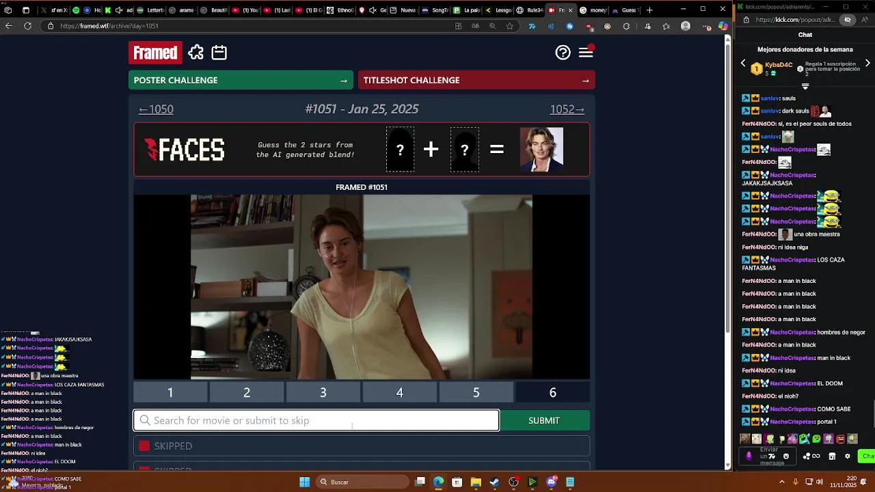This screenshot has height=492, width=875.
Task: Go to next puzzle 1052
Action: pyautogui.click(x=567, y=109)
